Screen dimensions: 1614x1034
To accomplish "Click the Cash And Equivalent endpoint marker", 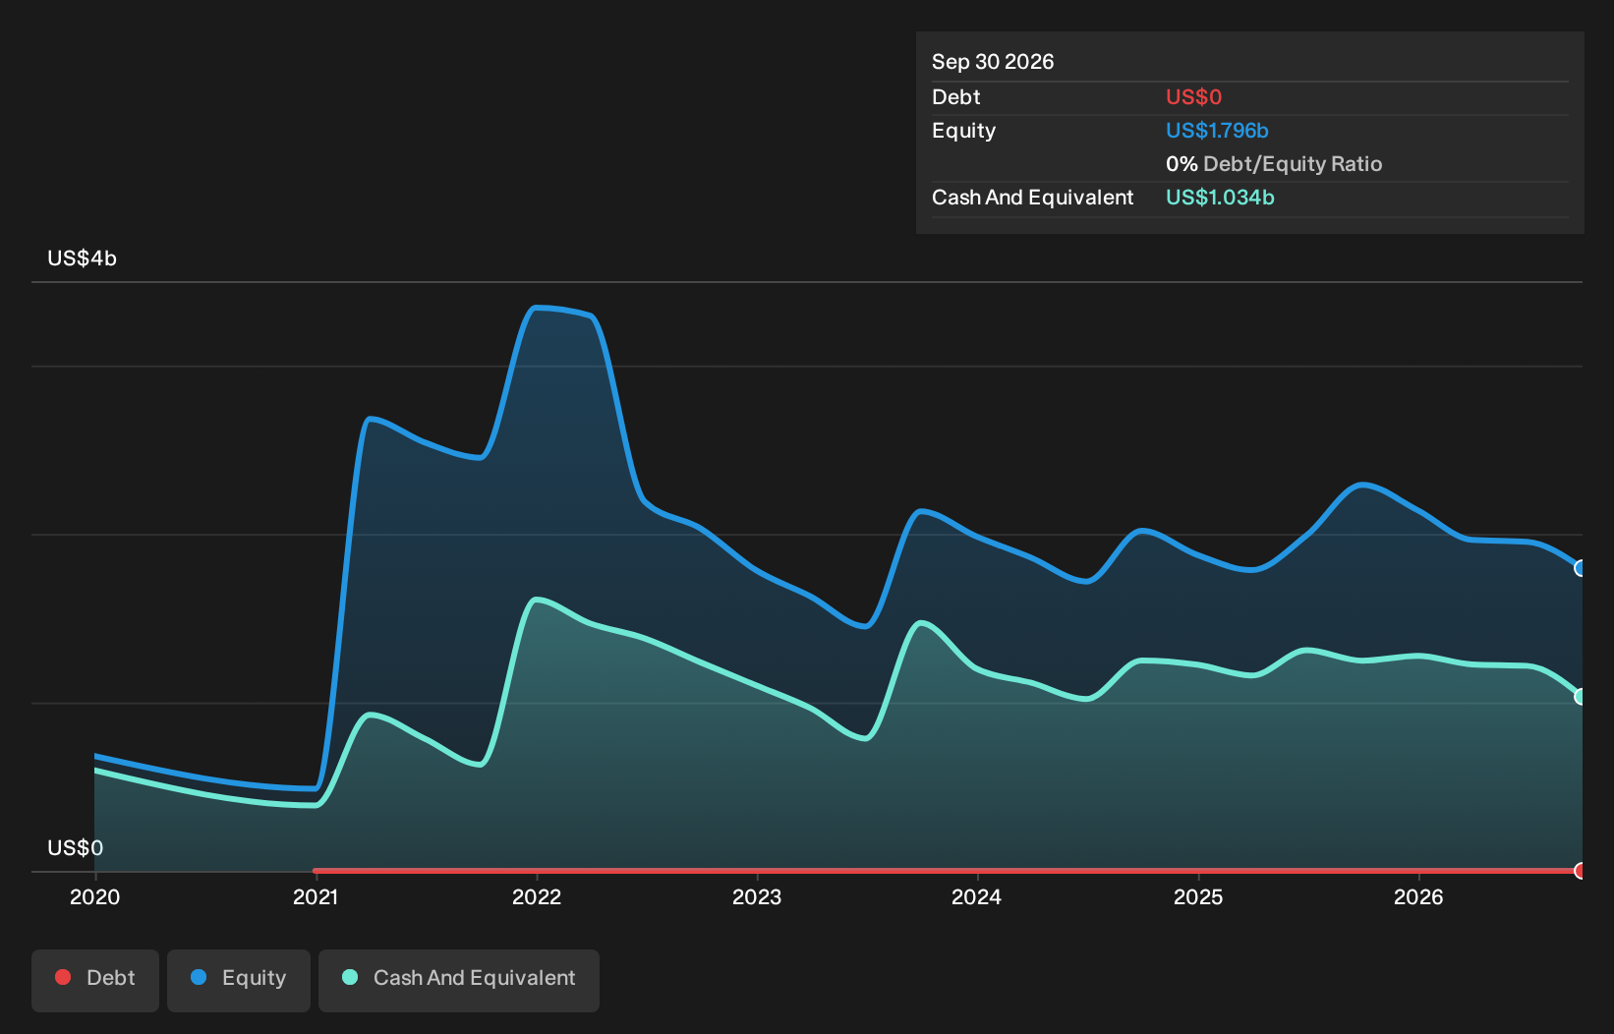I will point(1581,697).
